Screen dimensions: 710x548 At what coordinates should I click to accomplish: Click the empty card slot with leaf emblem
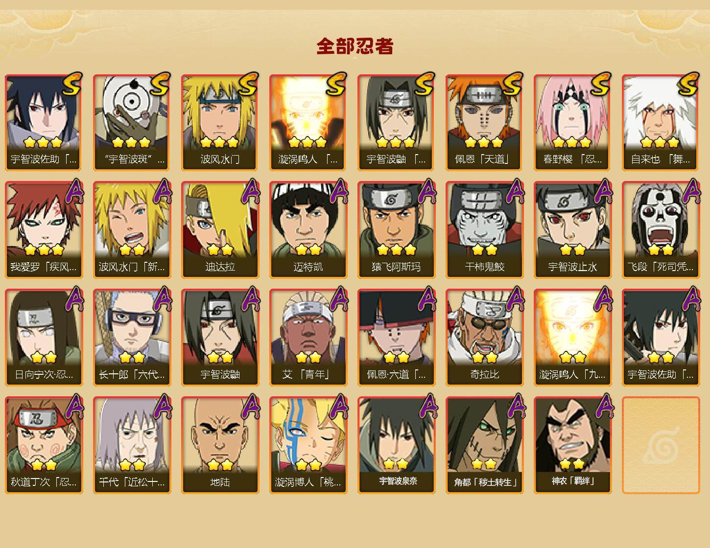click(x=661, y=445)
